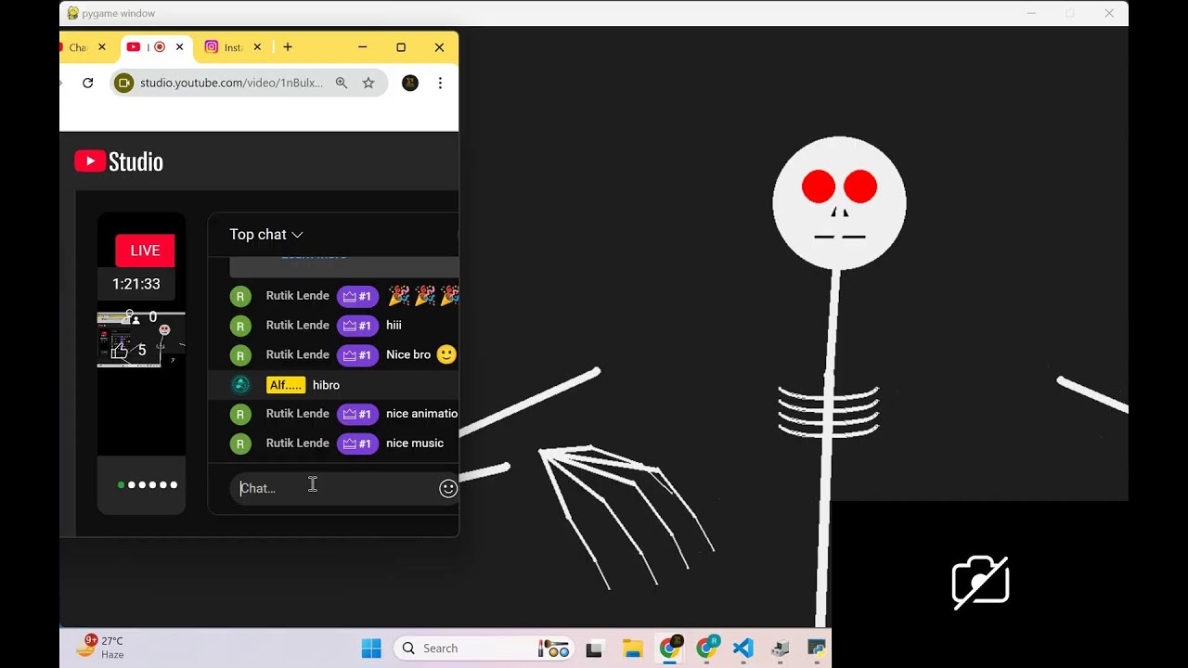
Task: Click the first Chrome icon in taskbar
Action: click(x=669, y=648)
